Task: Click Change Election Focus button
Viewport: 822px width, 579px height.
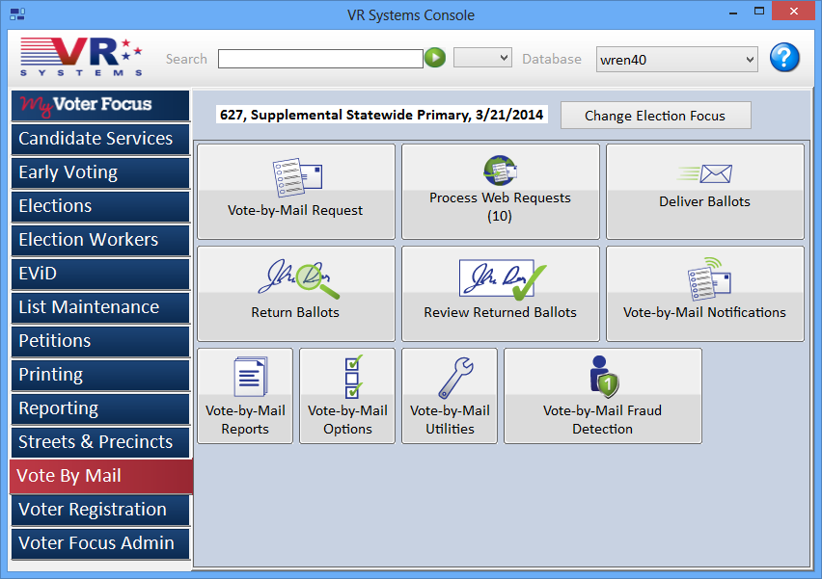Action: coord(655,116)
